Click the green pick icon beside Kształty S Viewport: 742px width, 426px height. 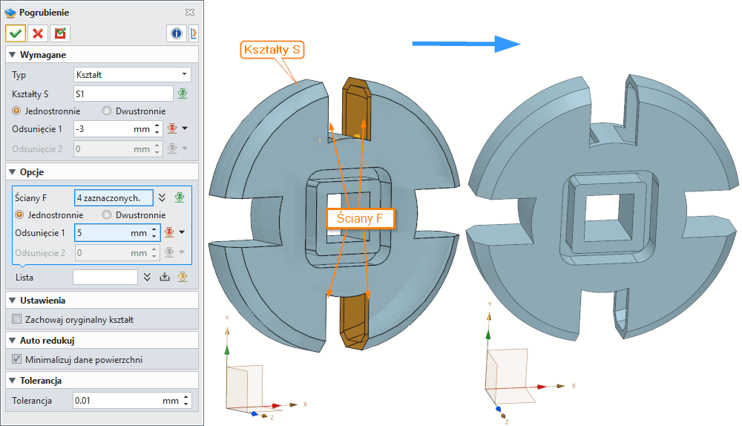click(183, 94)
